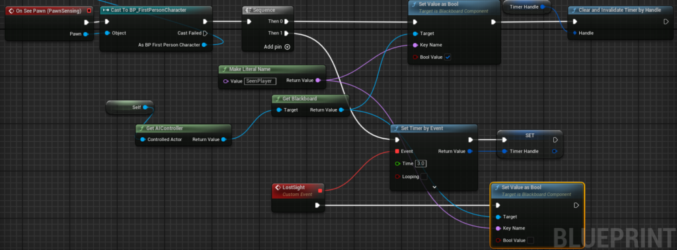The height and width of the screenshot is (250, 677).
Task: Click the Get Blackboard Return Value pin
Action: point(342,110)
